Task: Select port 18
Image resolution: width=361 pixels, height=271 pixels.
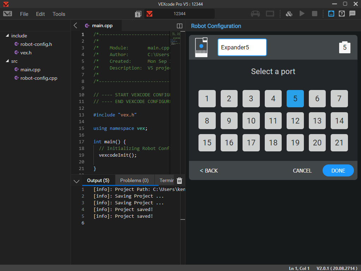Action: click(x=273, y=143)
